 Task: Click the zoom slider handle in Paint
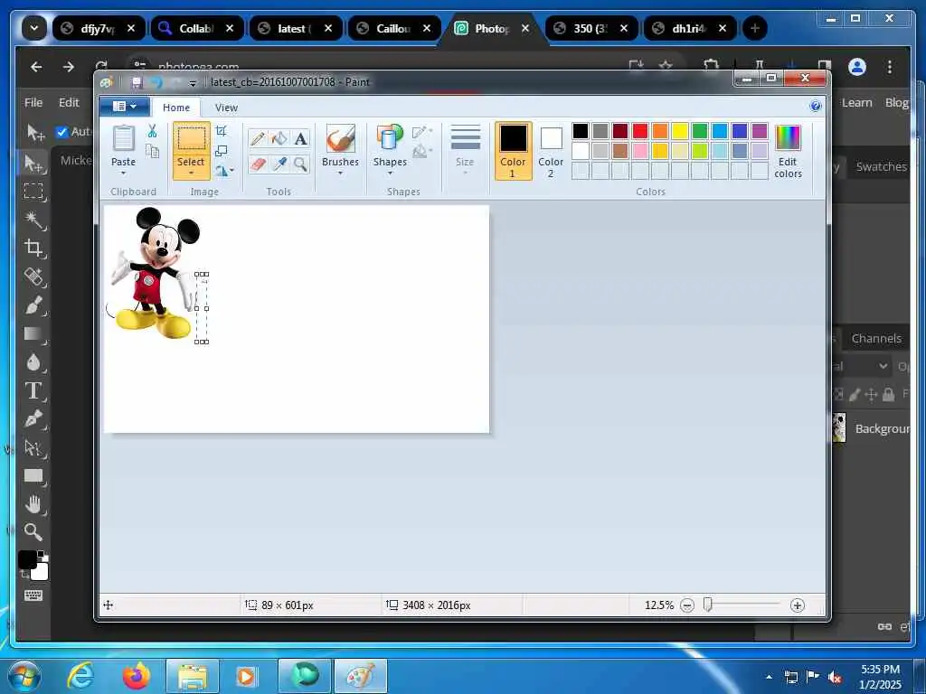point(707,605)
